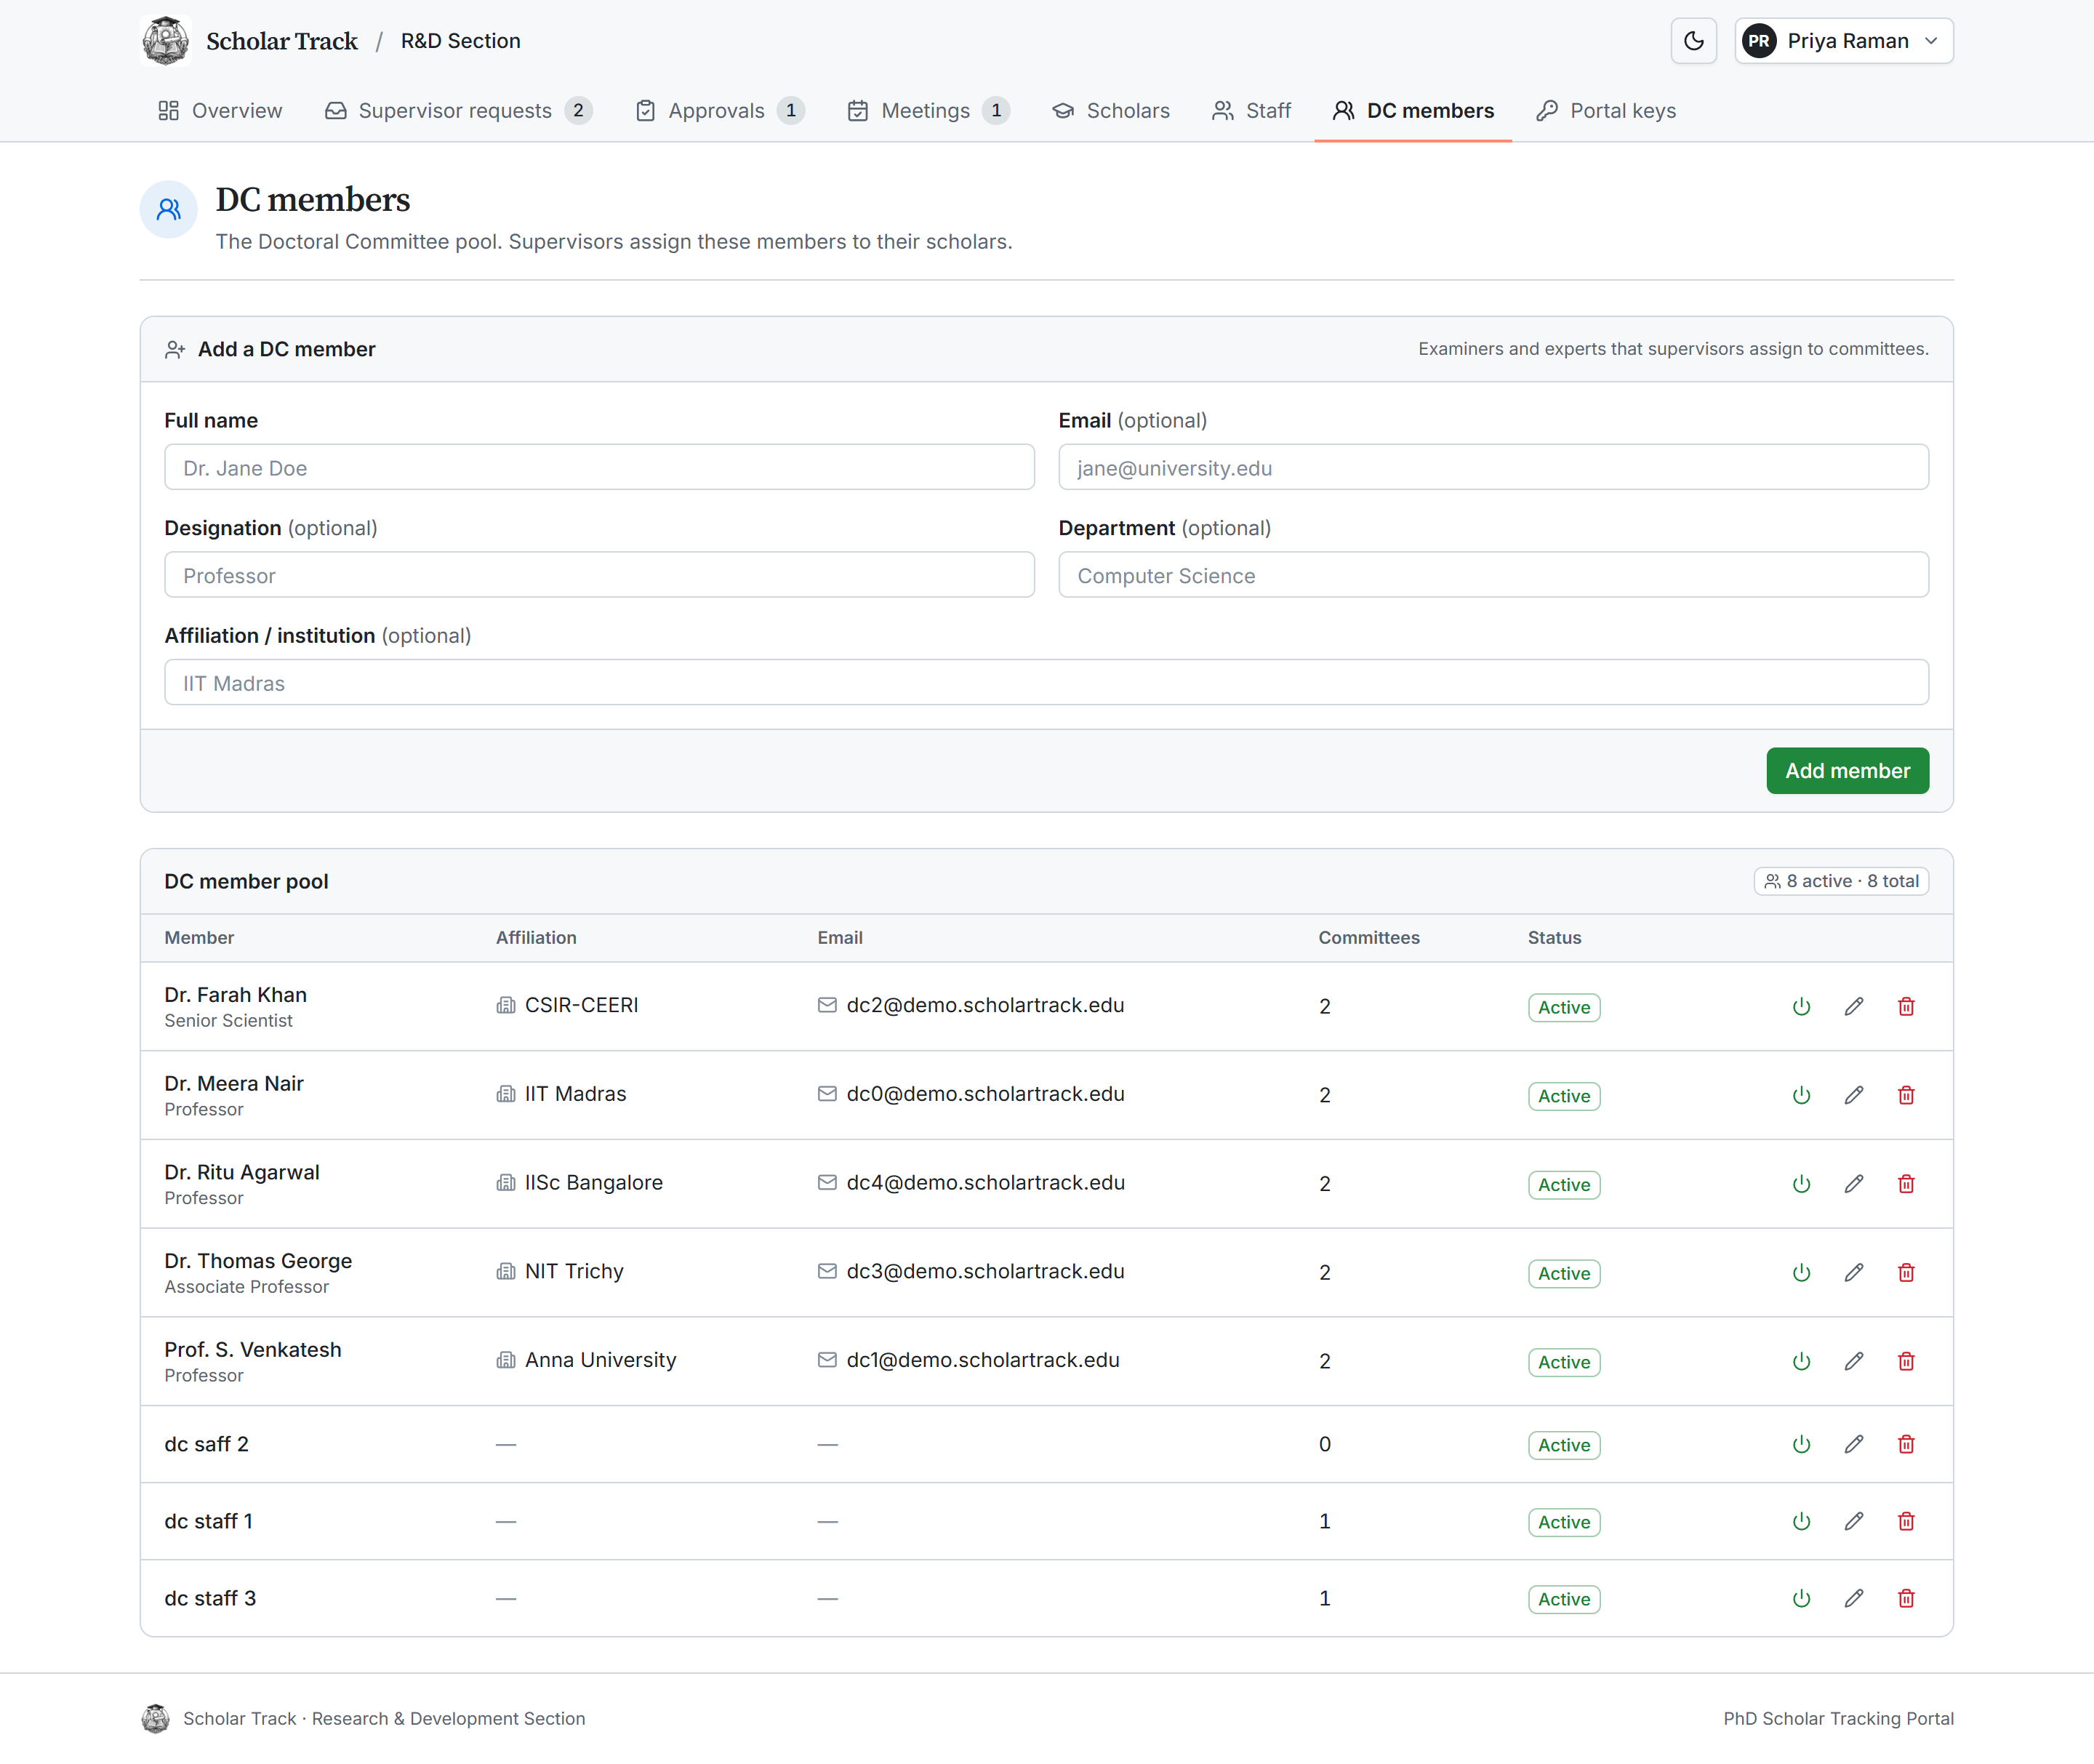
Task: Focus the Full name input field
Action: (599, 467)
